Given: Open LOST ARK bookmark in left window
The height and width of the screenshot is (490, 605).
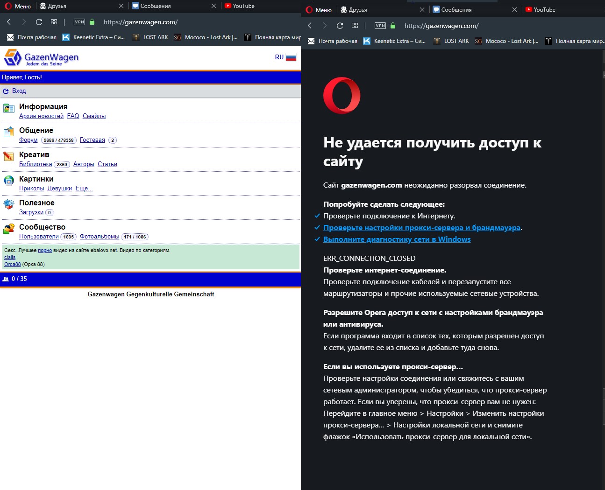Looking at the screenshot, I should (150, 37).
